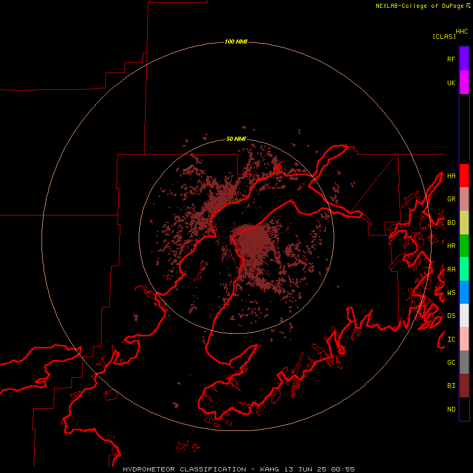Click the BD legend label
The height and width of the screenshot is (473, 473).
(451, 223)
